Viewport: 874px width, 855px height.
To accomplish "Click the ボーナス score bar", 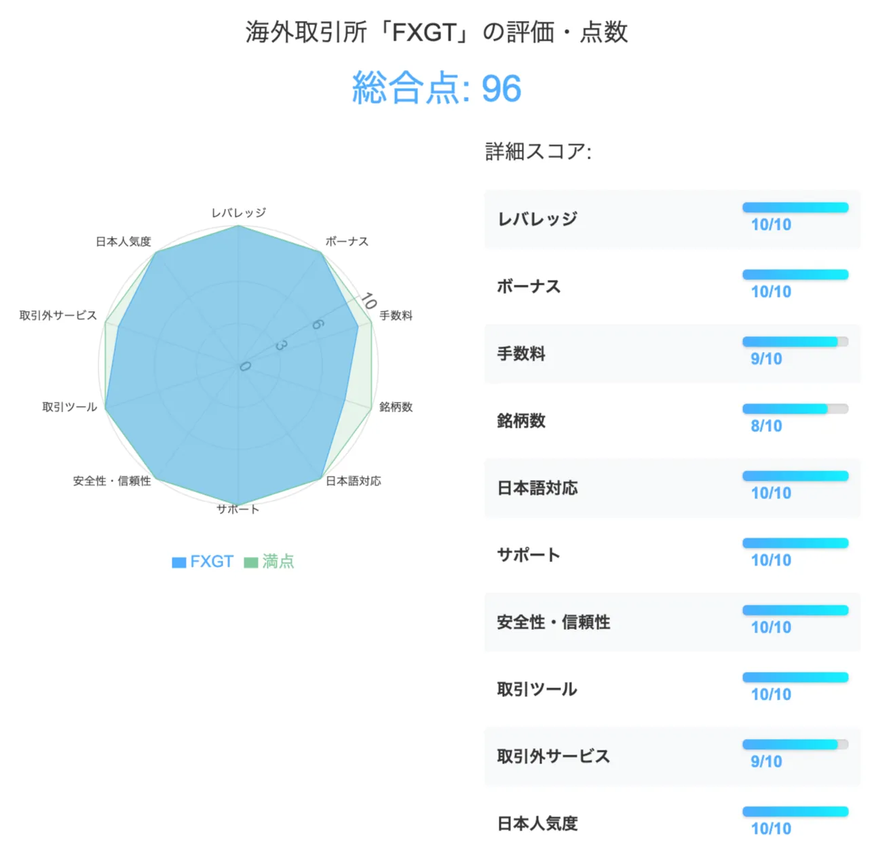I will [795, 275].
